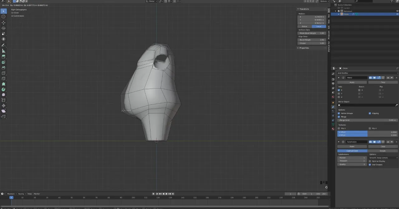
Task: Switch to the View sidebar tab
Action: [329, 21]
